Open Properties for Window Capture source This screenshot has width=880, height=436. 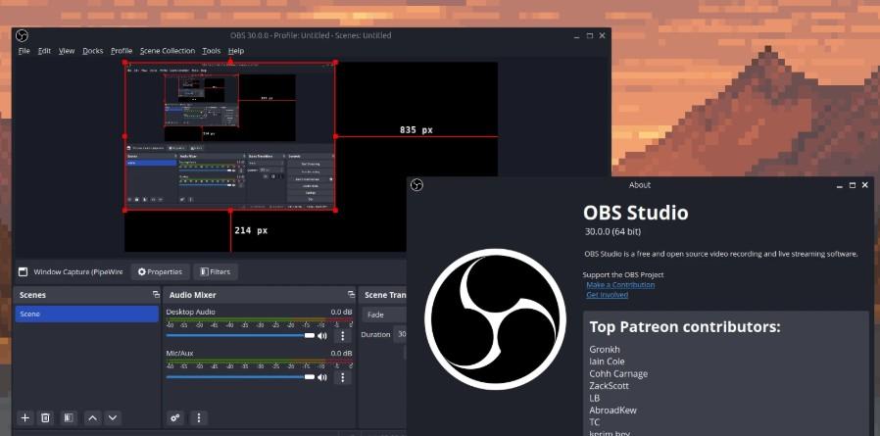[160, 271]
